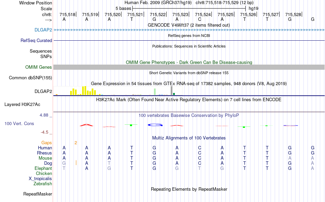Click Repeating Elements by RepeatMasker title
This screenshot has height=202, width=325.
pyautogui.click(x=189, y=189)
